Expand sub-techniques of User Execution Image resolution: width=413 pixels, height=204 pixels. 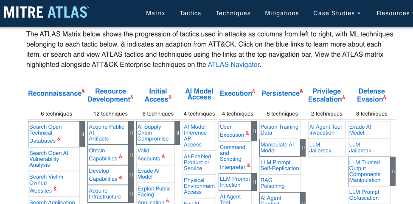[254, 131]
